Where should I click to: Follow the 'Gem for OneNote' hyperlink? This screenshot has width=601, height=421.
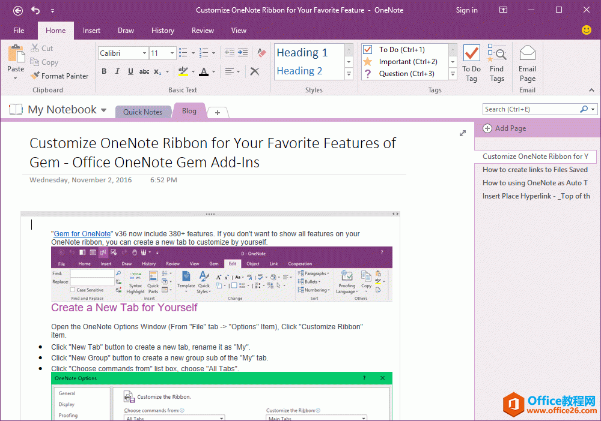82,234
